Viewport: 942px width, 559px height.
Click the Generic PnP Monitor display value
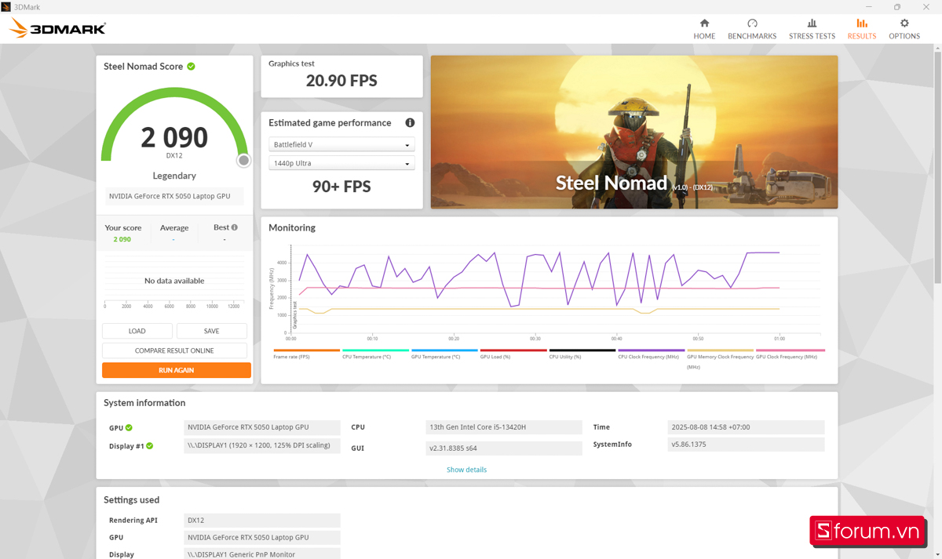tap(262, 554)
